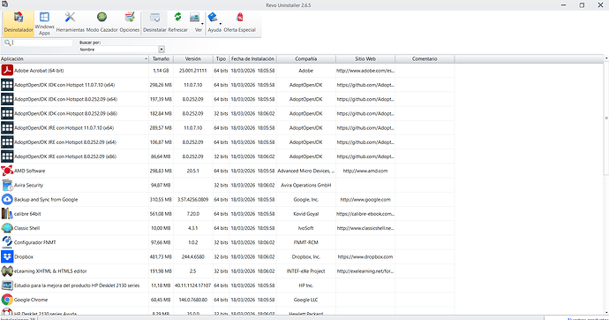Sort by Comentario column header

pyautogui.click(x=425, y=58)
